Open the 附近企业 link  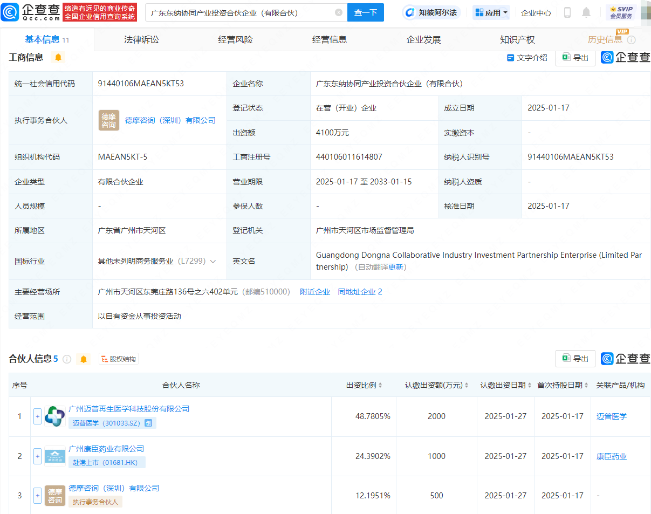(315, 292)
